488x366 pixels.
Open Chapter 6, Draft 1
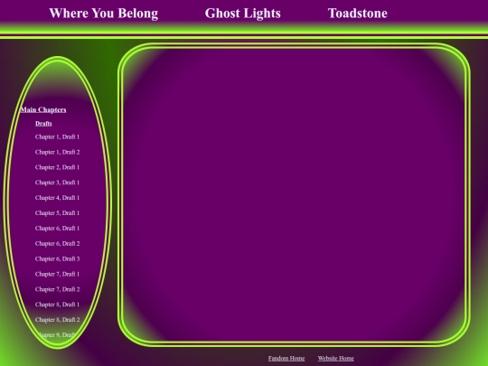[57, 229]
